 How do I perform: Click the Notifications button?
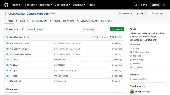pos(125,13)
